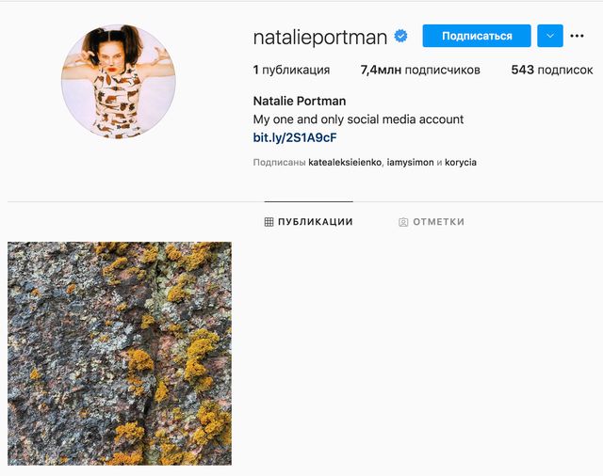The image size is (603, 476).
Task: Click the 1 публикация post count
Action: (291, 70)
